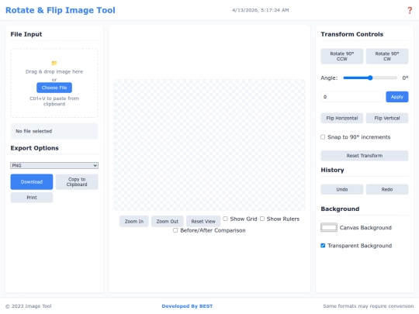Click Flip Vertical button
The image size is (419, 314).
[387, 118]
